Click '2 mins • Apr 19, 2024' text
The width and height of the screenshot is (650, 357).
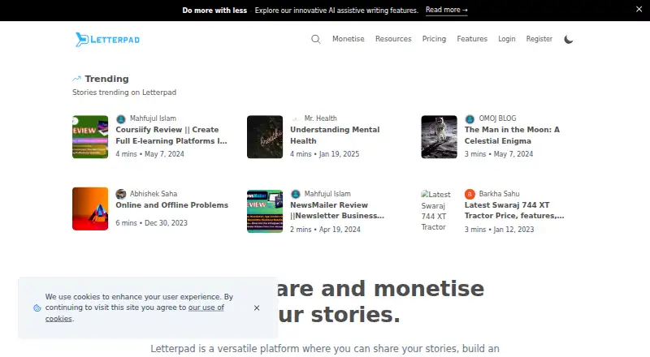(325, 230)
